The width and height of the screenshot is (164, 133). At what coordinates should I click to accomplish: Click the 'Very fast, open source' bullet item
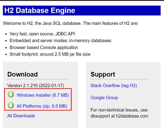pos(42,34)
